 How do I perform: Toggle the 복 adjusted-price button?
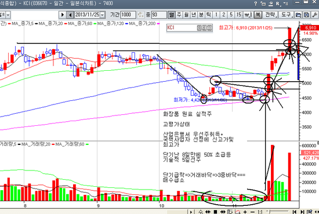258,15
